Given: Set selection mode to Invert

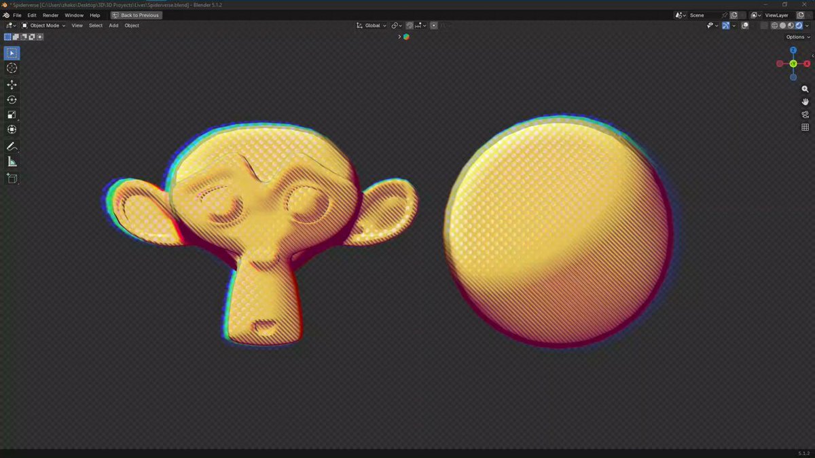Looking at the screenshot, I should (x=32, y=37).
